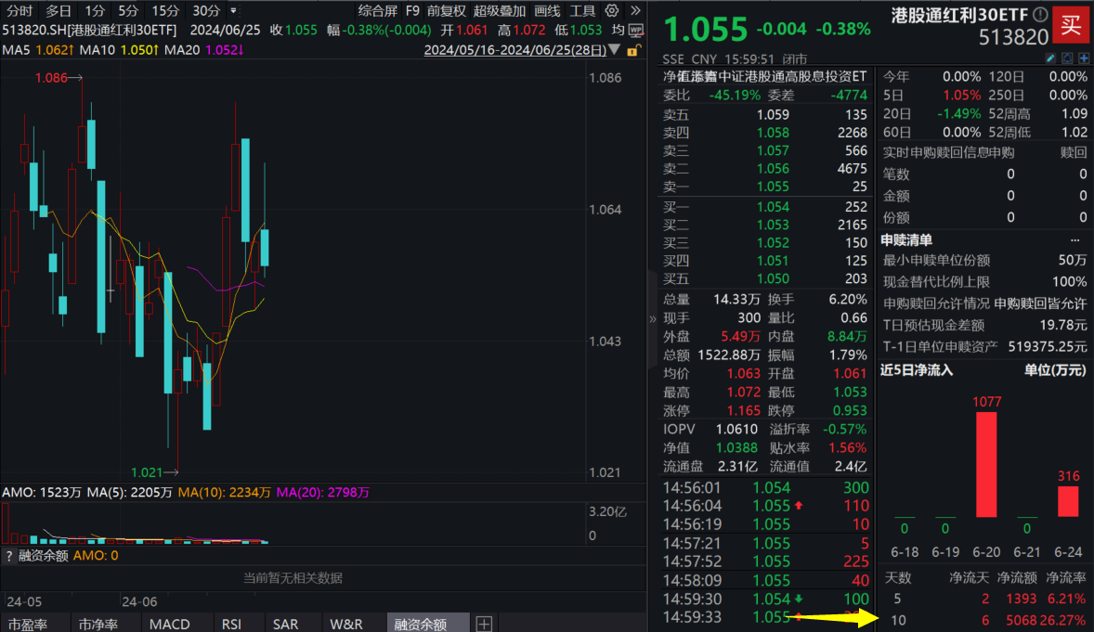Image resolution: width=1094 pixels, height=632 pixels.
Task: Click the double-chevron more tools icon
Action: tap(635, 11)
